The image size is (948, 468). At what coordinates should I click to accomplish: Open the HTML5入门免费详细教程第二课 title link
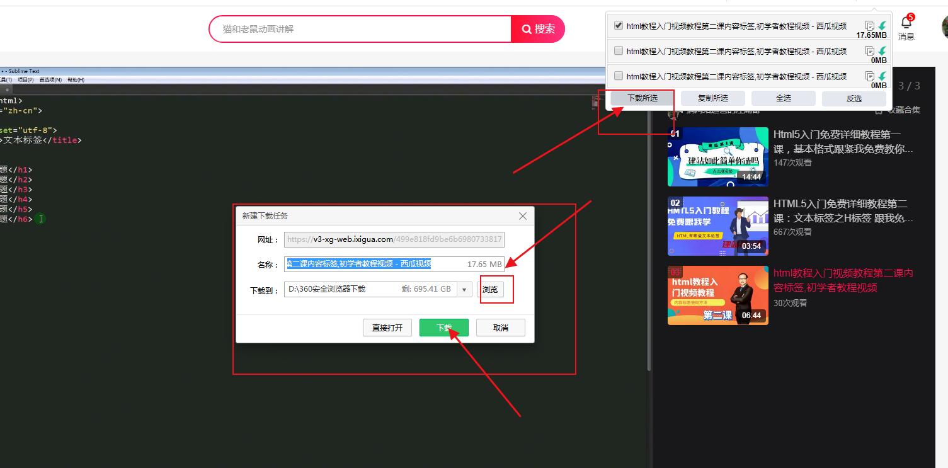tap(843, 211)
